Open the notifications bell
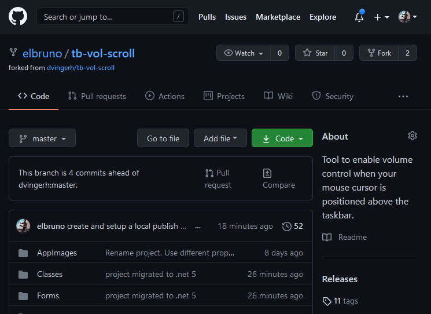The height and width of the screenshot is (314, 431). [359, 17]
